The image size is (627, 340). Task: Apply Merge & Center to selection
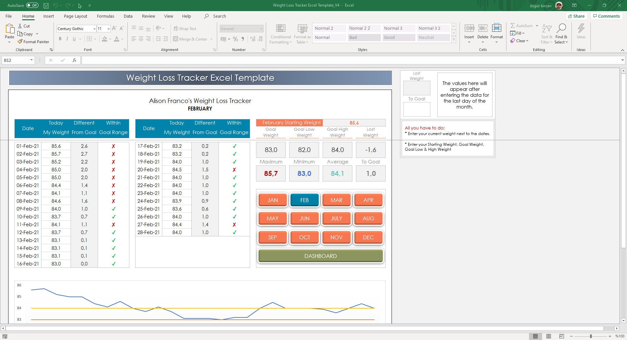pos(193,39)
